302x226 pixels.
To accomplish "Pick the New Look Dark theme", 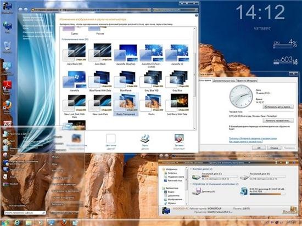I will coord(100,105).
